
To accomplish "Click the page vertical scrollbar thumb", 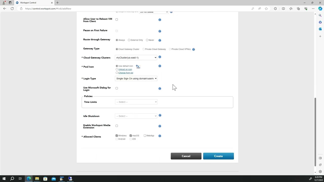I will coord(315,131).
